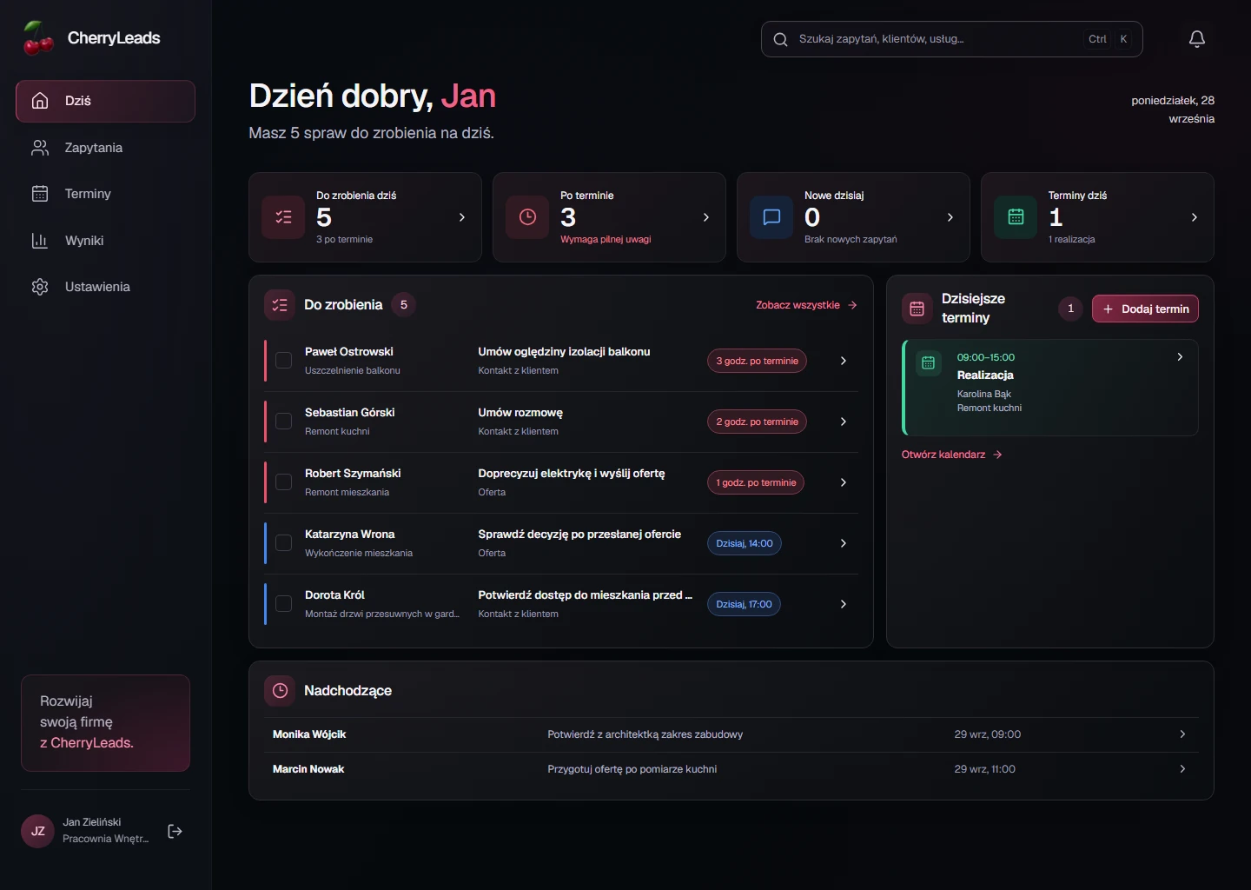Tick the checkbox for Paweł Ostrowski
This screenshot has height=890, width=1251.
click(283, 361)
